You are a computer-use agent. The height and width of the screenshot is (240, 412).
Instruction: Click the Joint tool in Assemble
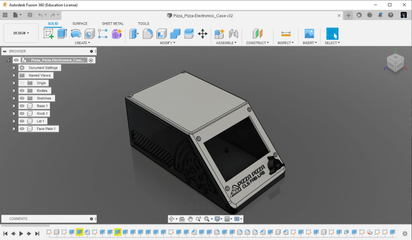click(234, 34)
